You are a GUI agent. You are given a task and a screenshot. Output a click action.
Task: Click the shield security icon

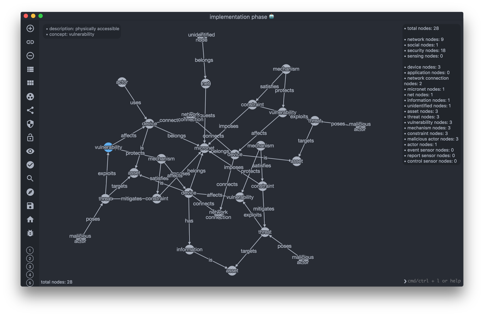coord(30,124)
